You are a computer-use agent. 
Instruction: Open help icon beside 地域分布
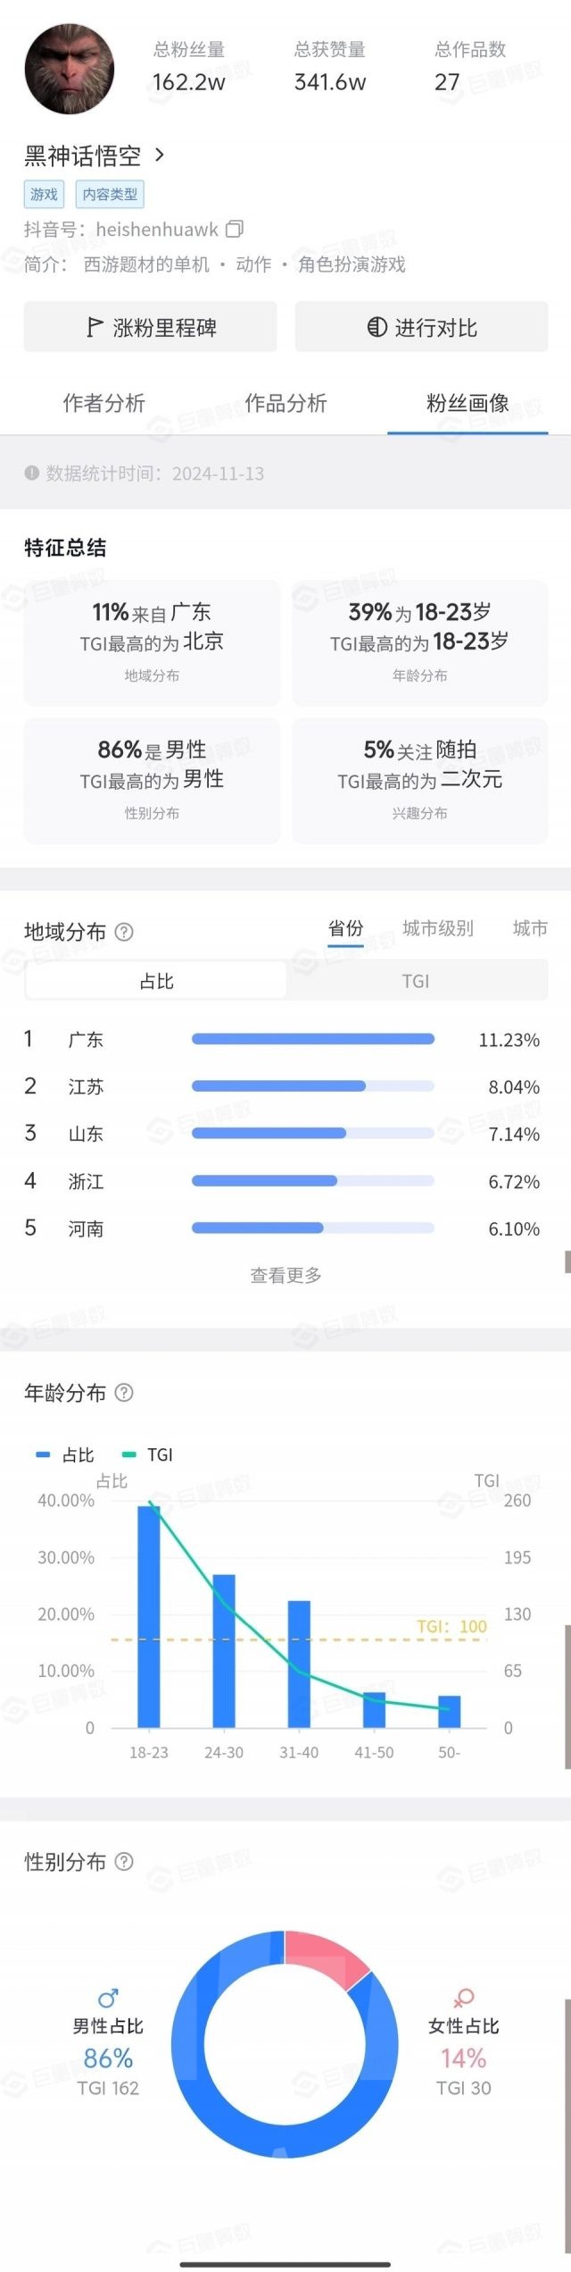coord(125,932)
